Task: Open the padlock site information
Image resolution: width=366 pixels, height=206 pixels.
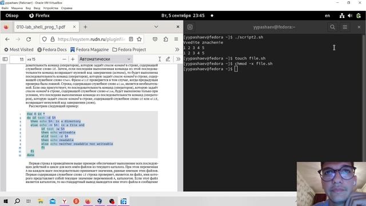Action: [x=53, y=39]
